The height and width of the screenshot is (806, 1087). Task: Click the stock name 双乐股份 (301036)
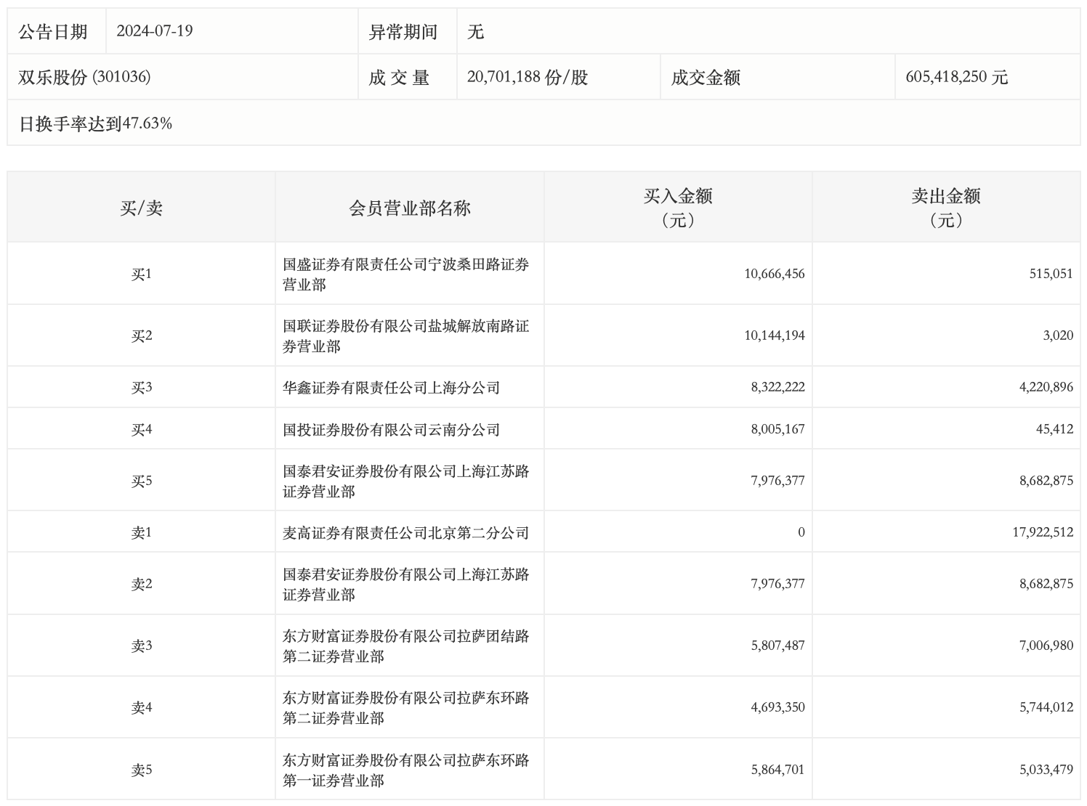coord(84,77)
